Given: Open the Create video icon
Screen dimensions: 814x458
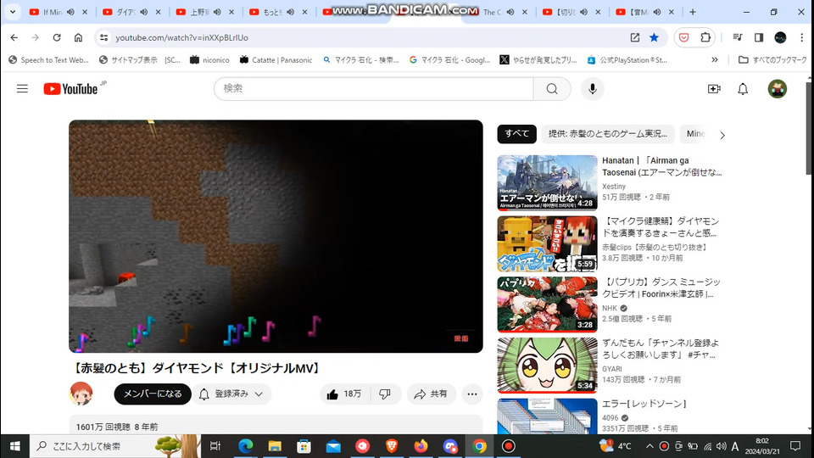Looking at the screenshot, I should (714, 89).
